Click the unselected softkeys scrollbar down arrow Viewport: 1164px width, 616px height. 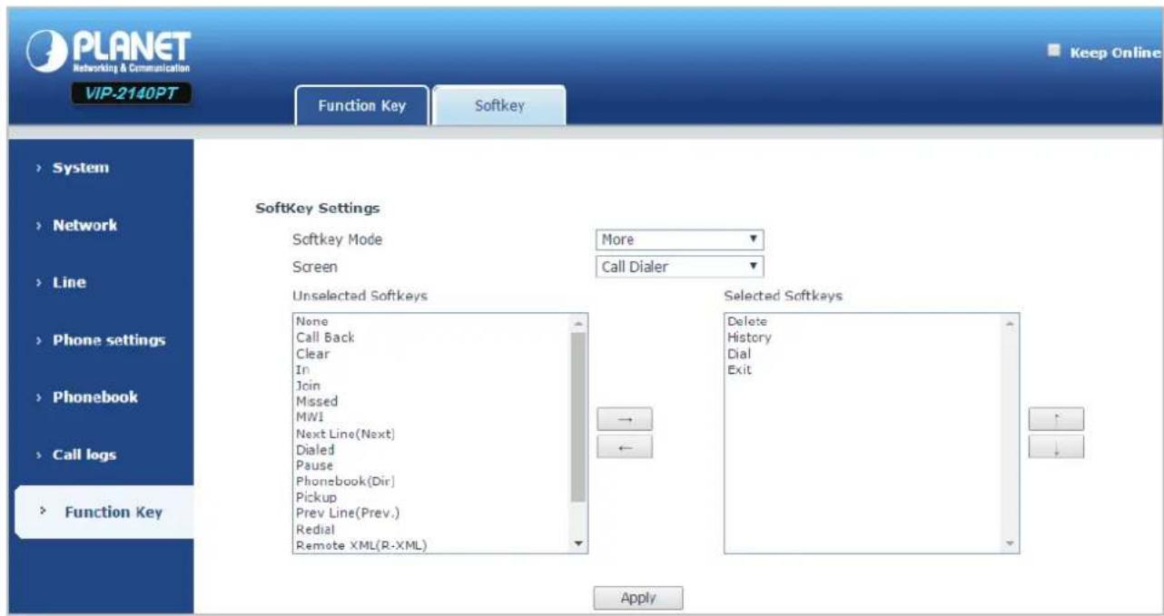(x=577, y=543)
